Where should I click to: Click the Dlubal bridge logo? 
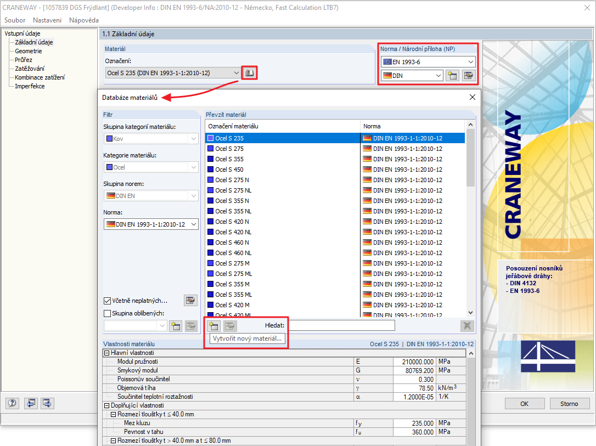pos(548,356)
